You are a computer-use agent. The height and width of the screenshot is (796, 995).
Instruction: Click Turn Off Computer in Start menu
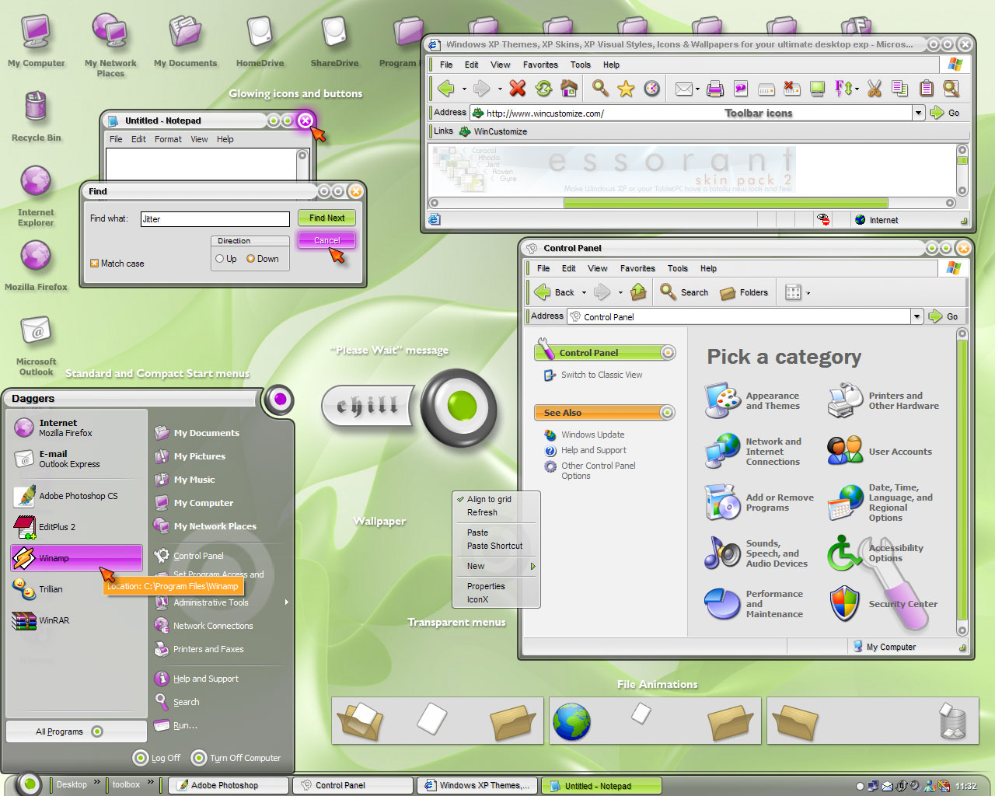(236, 758)
